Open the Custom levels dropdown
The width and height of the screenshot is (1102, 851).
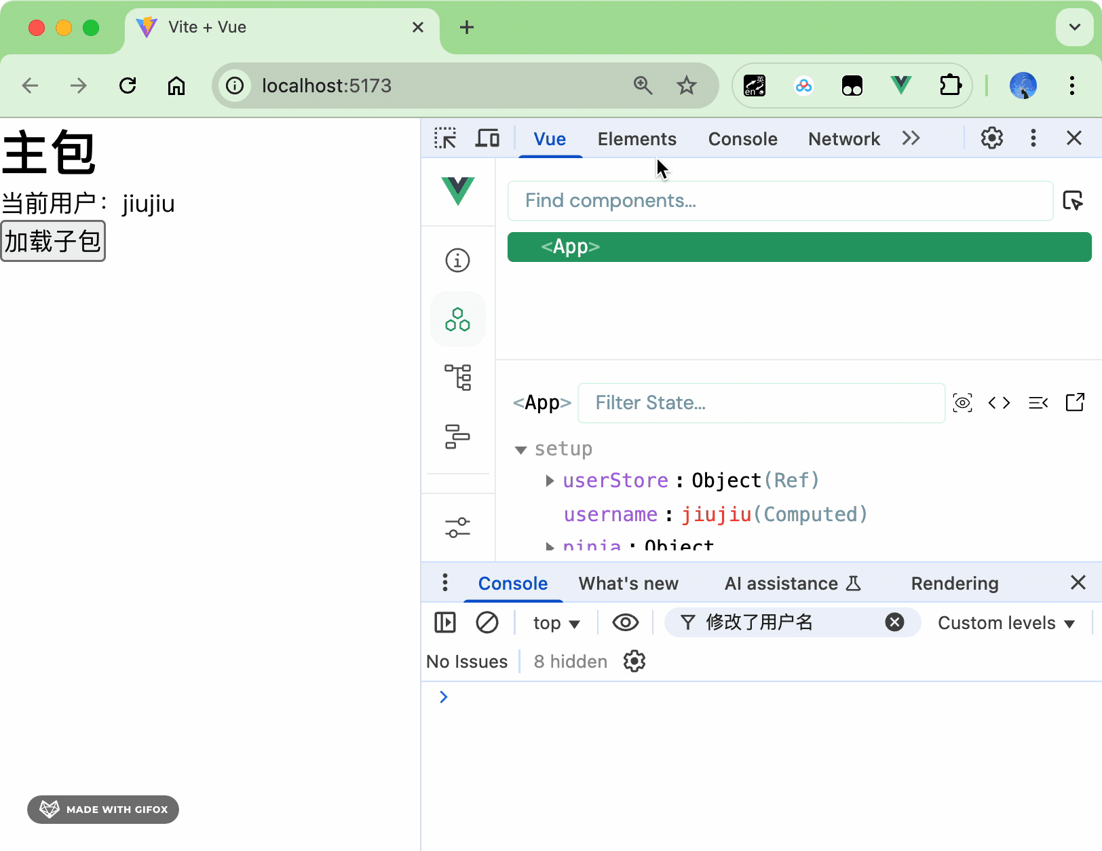[x=1006, y=623]
